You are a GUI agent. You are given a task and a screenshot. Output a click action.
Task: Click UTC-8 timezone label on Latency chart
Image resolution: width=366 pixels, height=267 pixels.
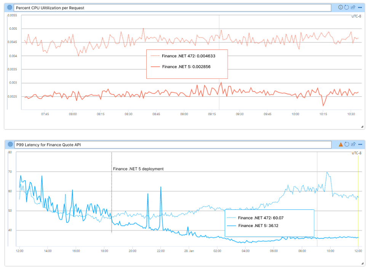(x=356, y=153)
